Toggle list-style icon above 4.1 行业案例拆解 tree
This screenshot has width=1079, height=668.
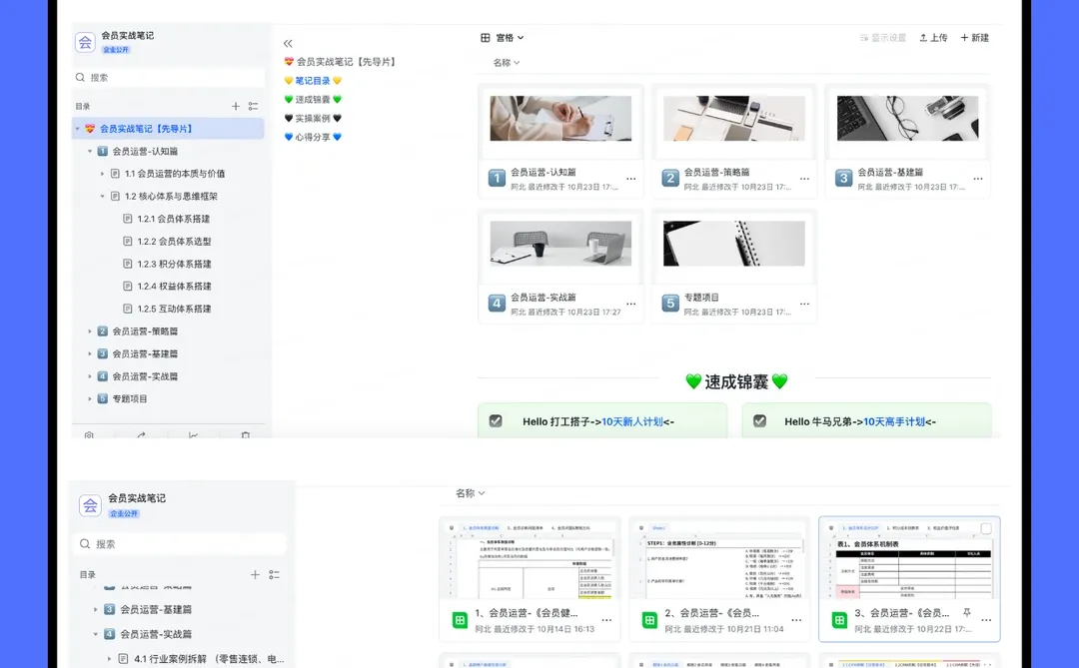[x=274, y=574]
